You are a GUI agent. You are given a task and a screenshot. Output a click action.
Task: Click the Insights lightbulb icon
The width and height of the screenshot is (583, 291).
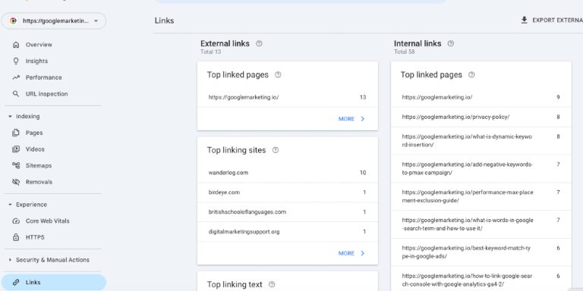pos(16,61)
